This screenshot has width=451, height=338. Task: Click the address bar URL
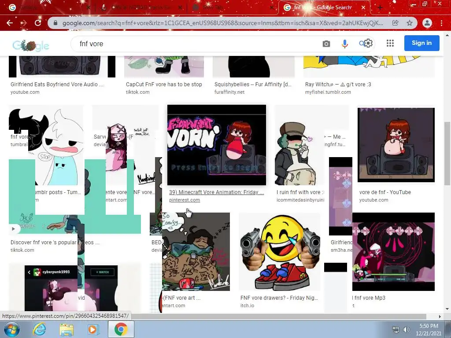[x=222, y=23]
